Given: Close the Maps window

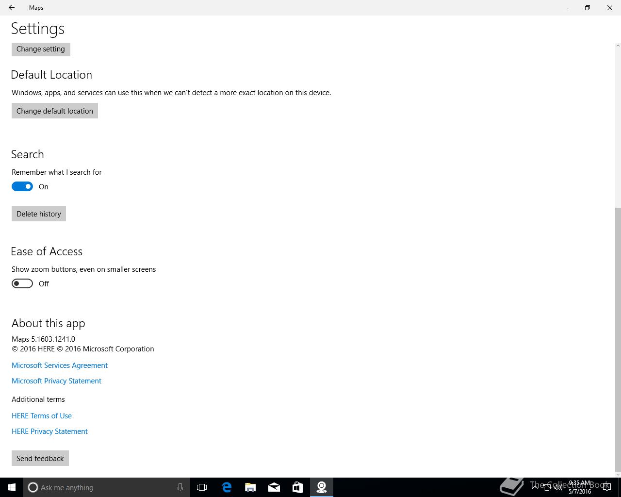Looking at the screenshot, I should [x=610, y=8].
